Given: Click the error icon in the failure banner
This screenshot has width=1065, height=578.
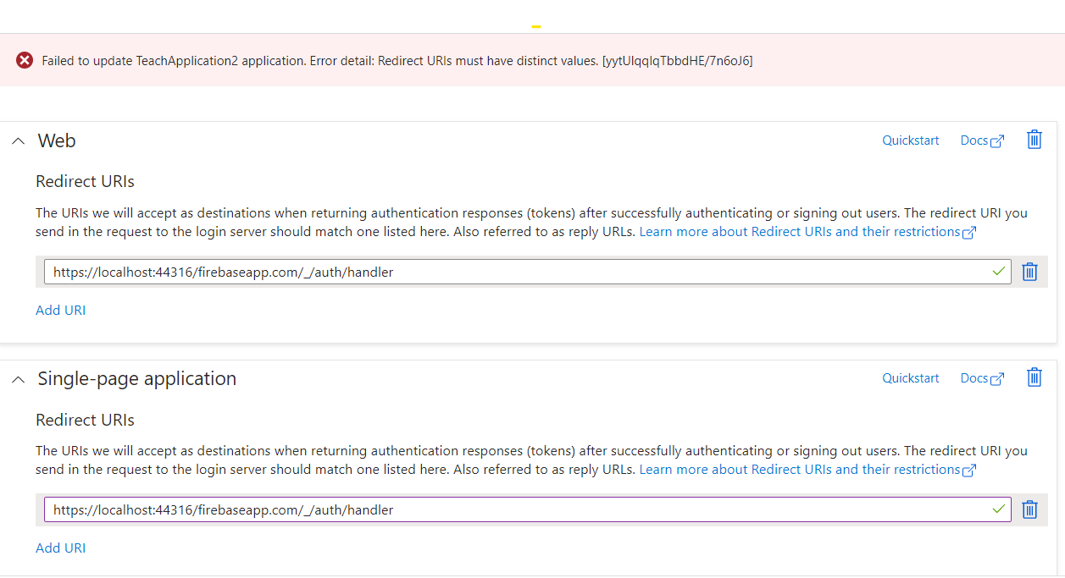Looking at the screenshot, I should click(x=24, y=60).
